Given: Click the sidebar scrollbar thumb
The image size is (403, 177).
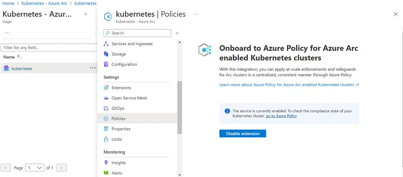Looking at the screenshot, I should pyautogui.click(x=179, y=107).
